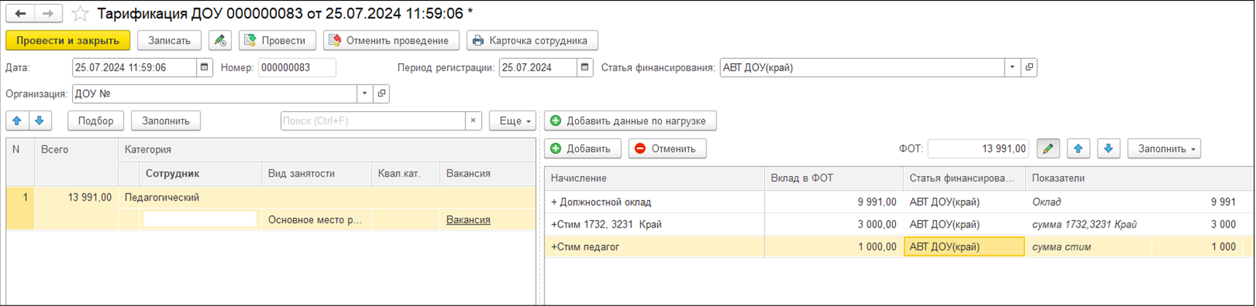The image size is (1256, 306).
Task: Open the Еще menu
Action: pos(513,121)
